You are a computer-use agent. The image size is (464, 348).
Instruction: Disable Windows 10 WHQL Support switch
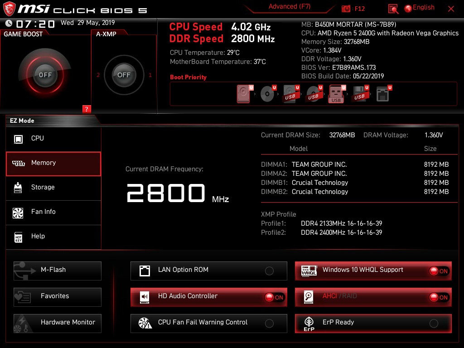point(439,271)
